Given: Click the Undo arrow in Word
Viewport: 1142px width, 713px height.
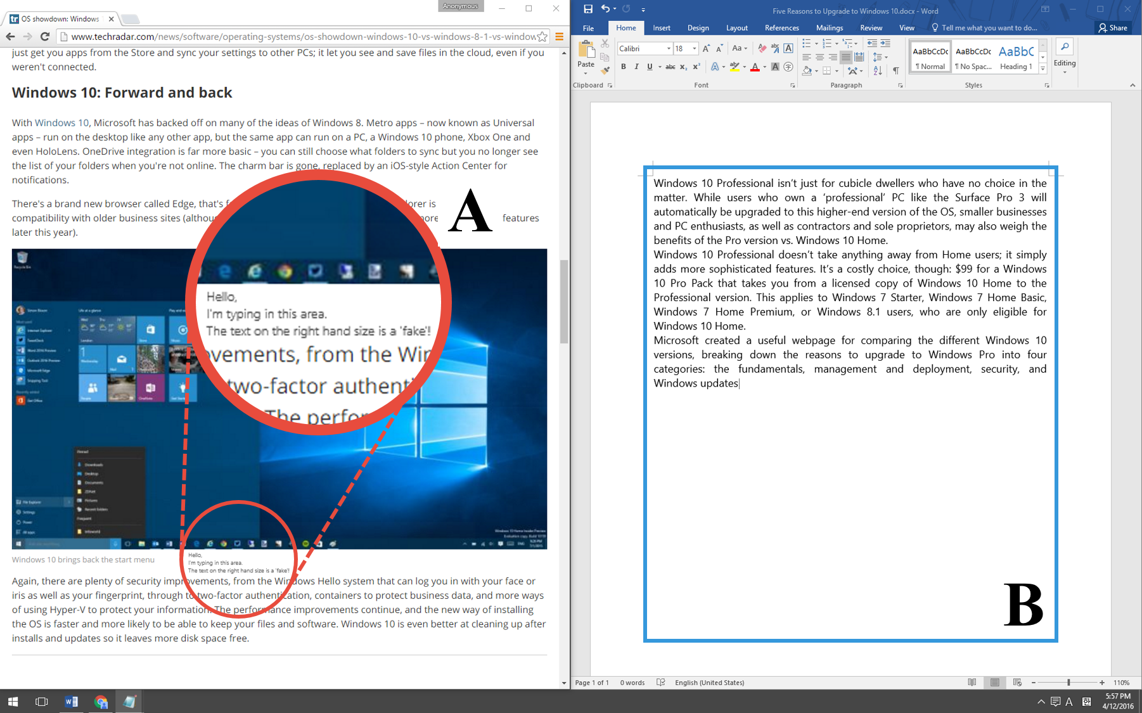Looking at the screenshot, I should tap(606, 9).
